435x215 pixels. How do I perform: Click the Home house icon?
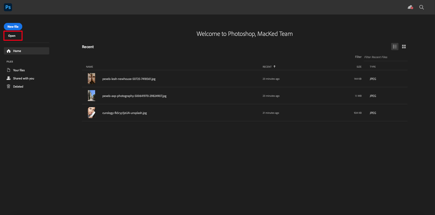click(x=9, y=51)
